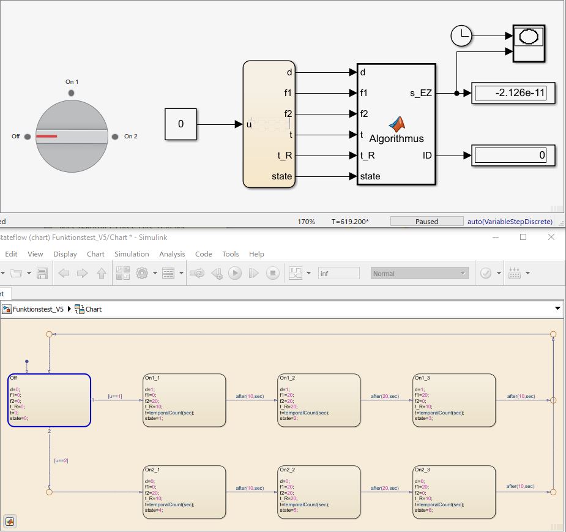The width and height of the screenshot is (566, 532).
Task: Open the Analysis menu
Action: (172, 254)
